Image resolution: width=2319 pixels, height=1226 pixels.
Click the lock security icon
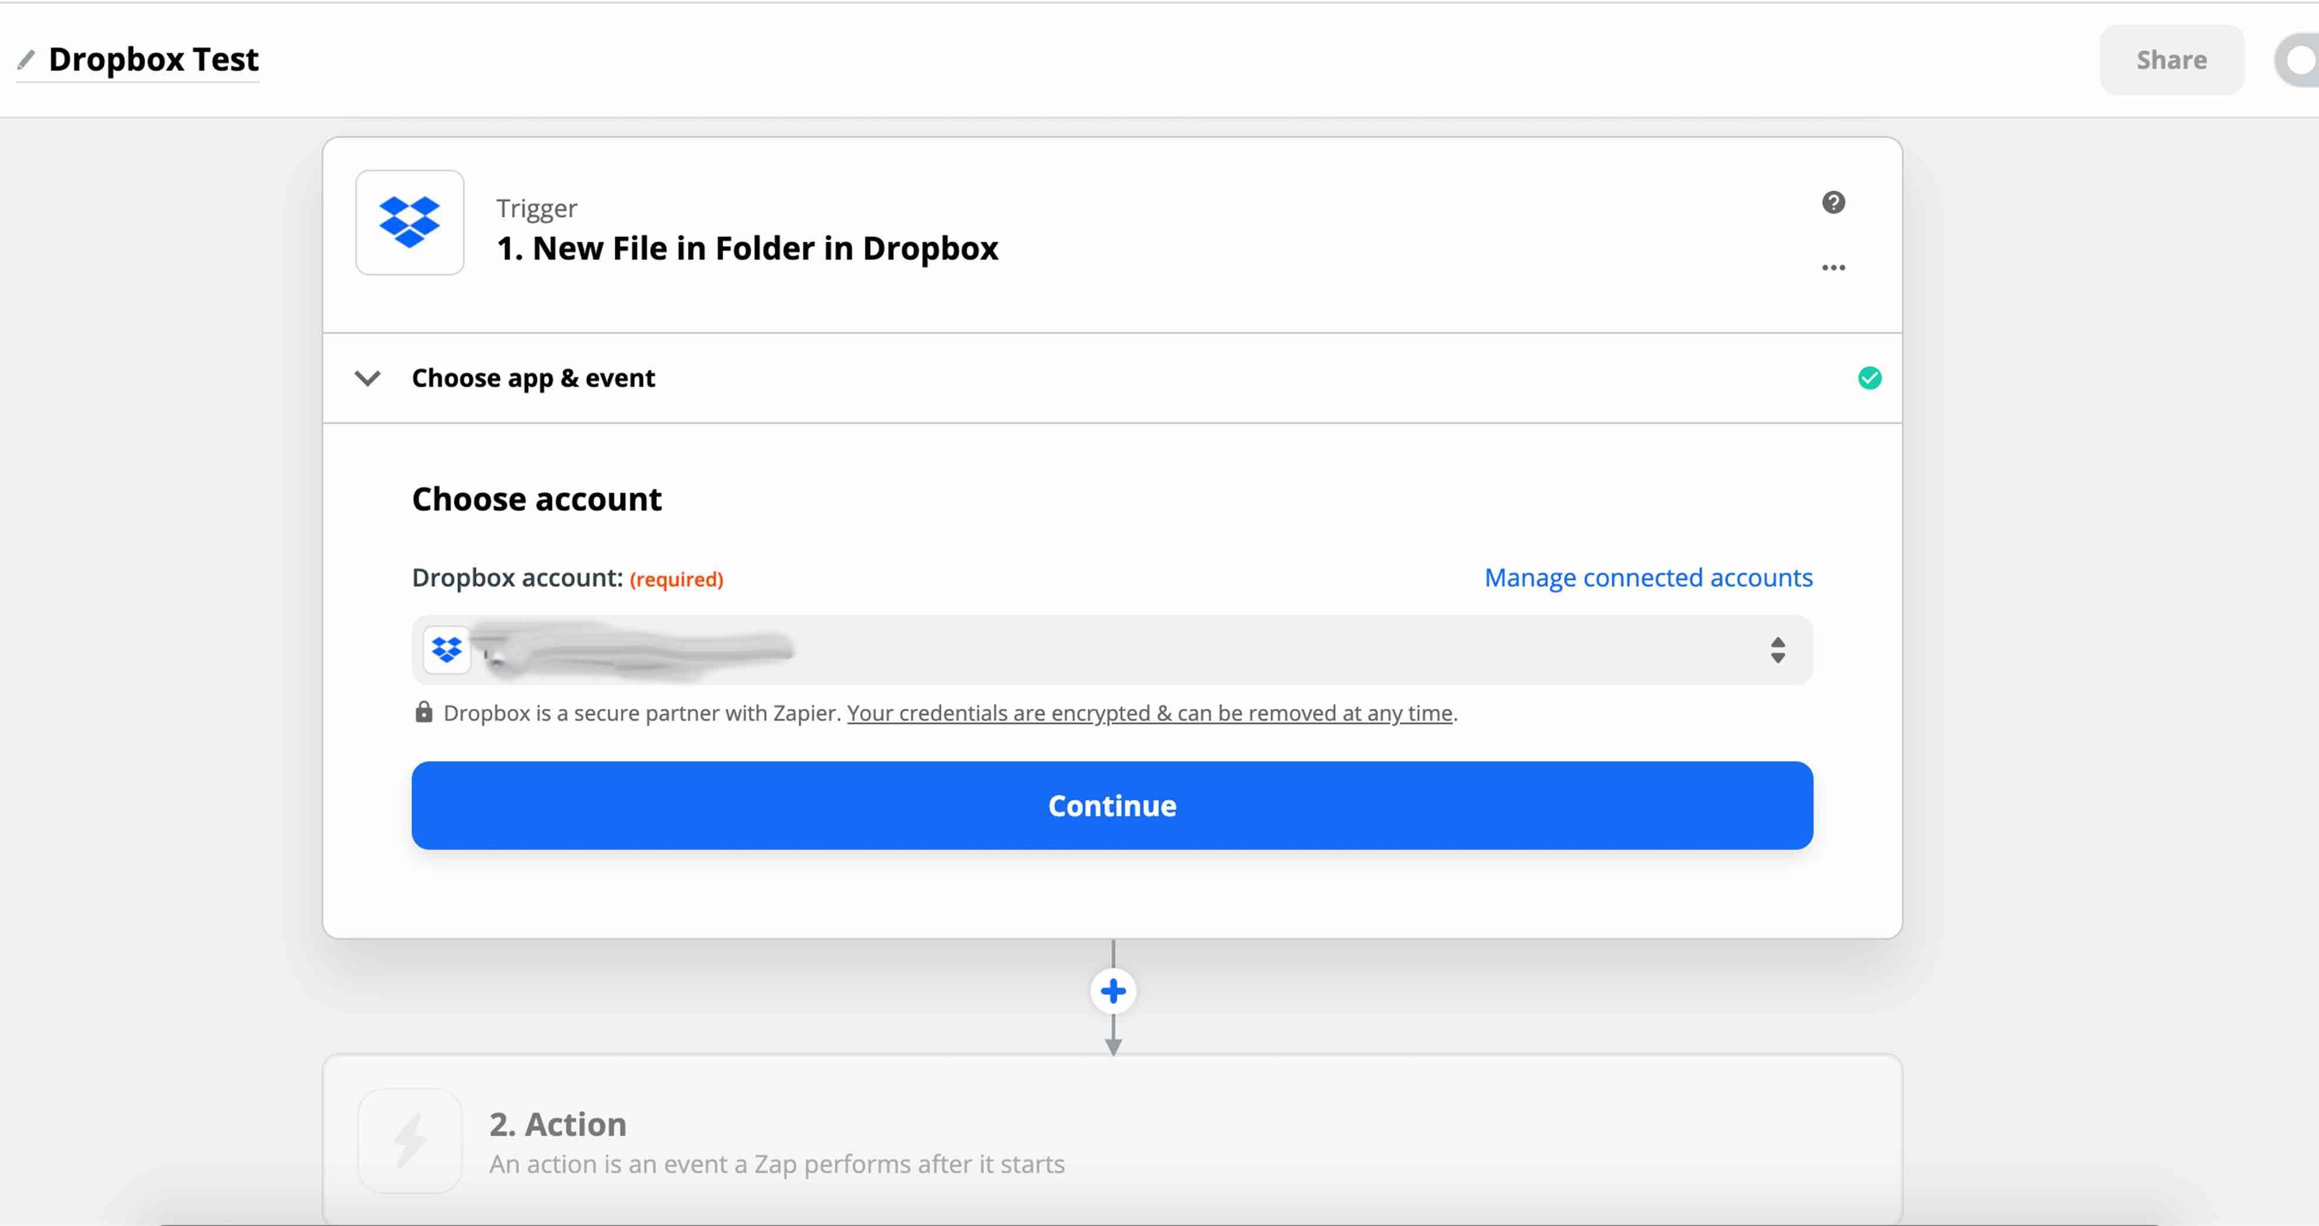tap(423, 712)
